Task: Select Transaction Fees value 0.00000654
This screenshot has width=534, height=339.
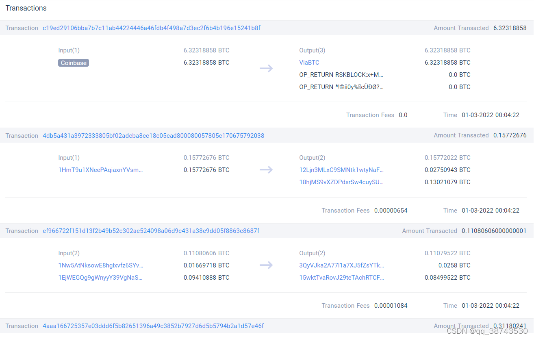Action: click(391, 211)
